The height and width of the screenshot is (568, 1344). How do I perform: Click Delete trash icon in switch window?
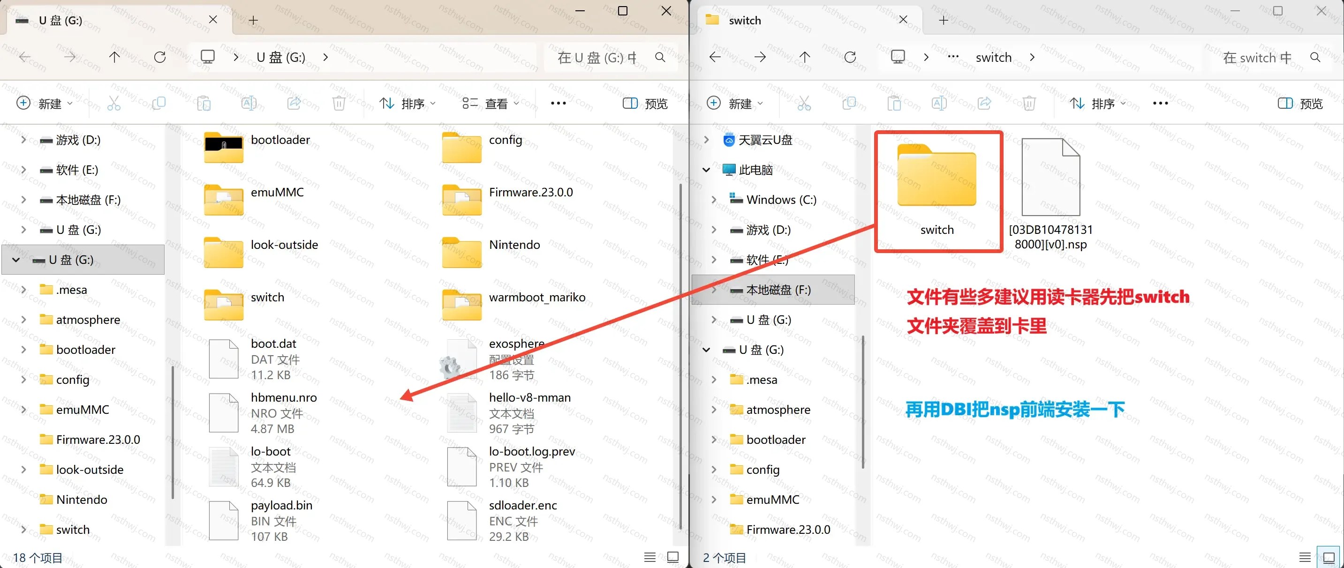point(1029,103)
